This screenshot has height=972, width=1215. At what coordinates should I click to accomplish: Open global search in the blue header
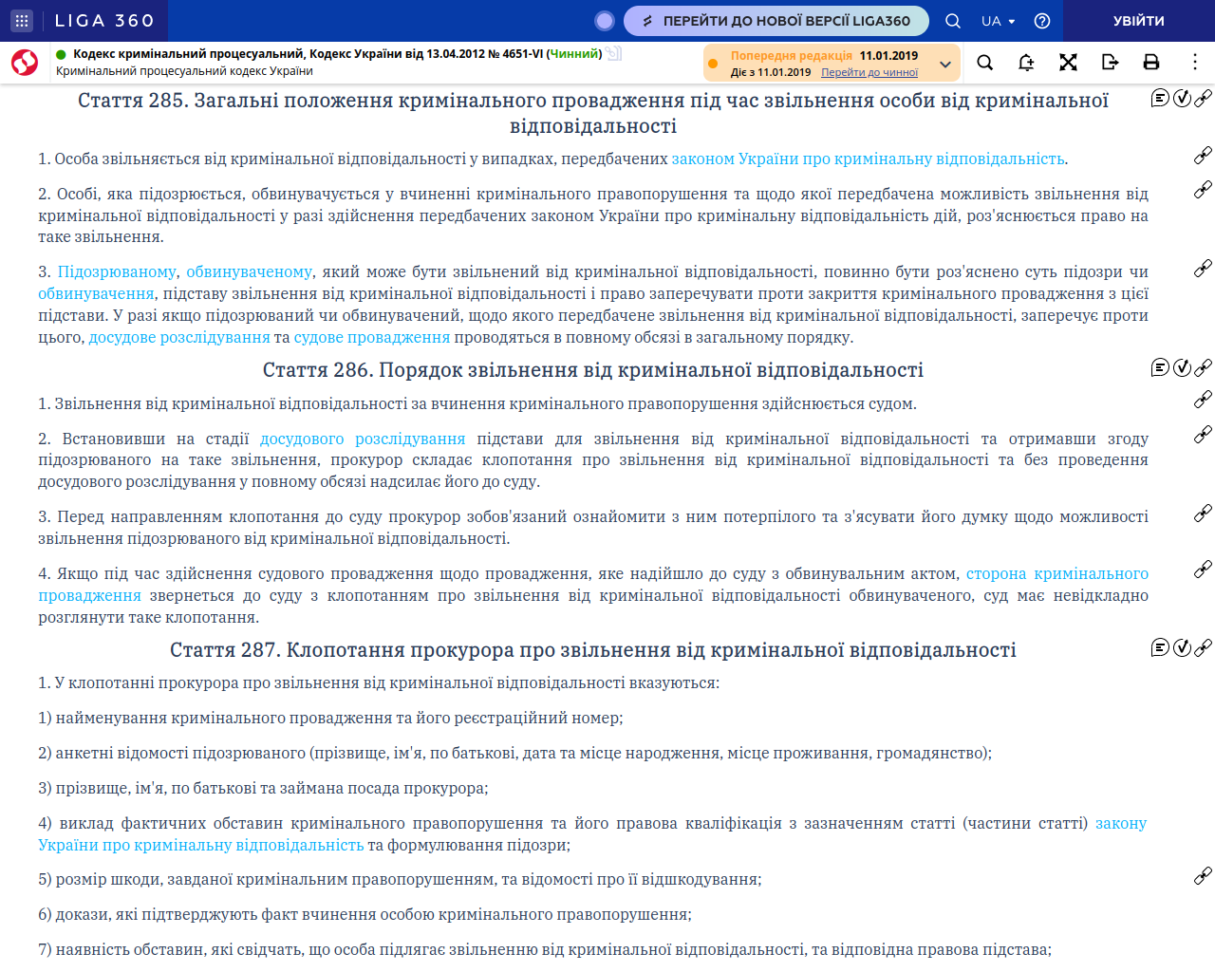[x=953, y=21]
